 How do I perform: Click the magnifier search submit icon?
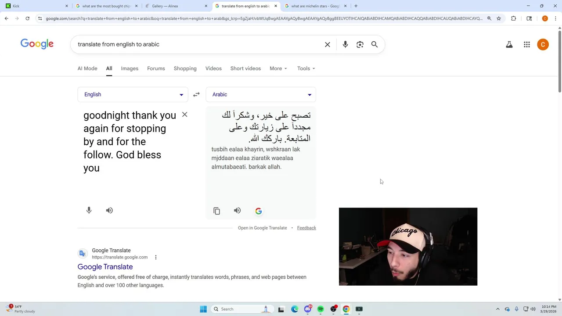click(x=375, y=44)
